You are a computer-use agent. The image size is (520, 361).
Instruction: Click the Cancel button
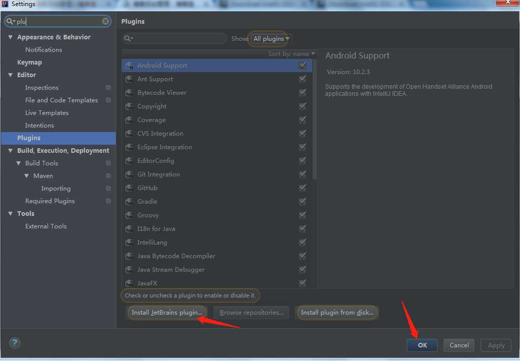(459, 345)
